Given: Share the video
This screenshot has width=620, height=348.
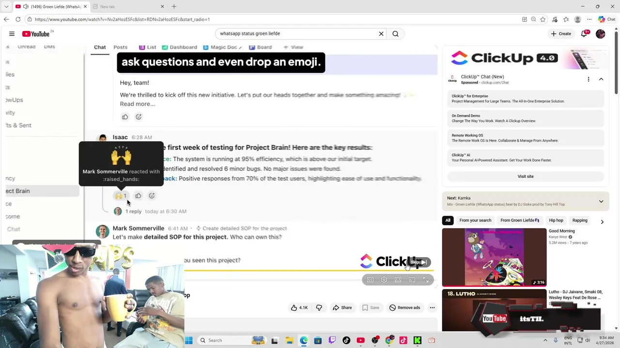Looking at the screenshot, I should 342,307.
